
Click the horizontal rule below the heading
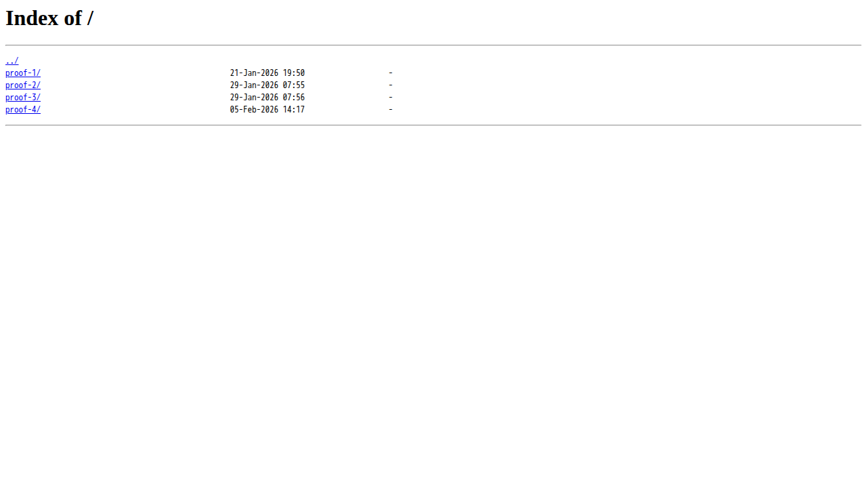(x=433, y=45)
